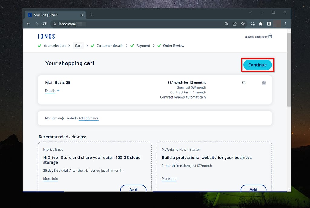The image size is (310, 208).
Task: Reload the IONOS cart page
Action: click(x=45, y=24)
